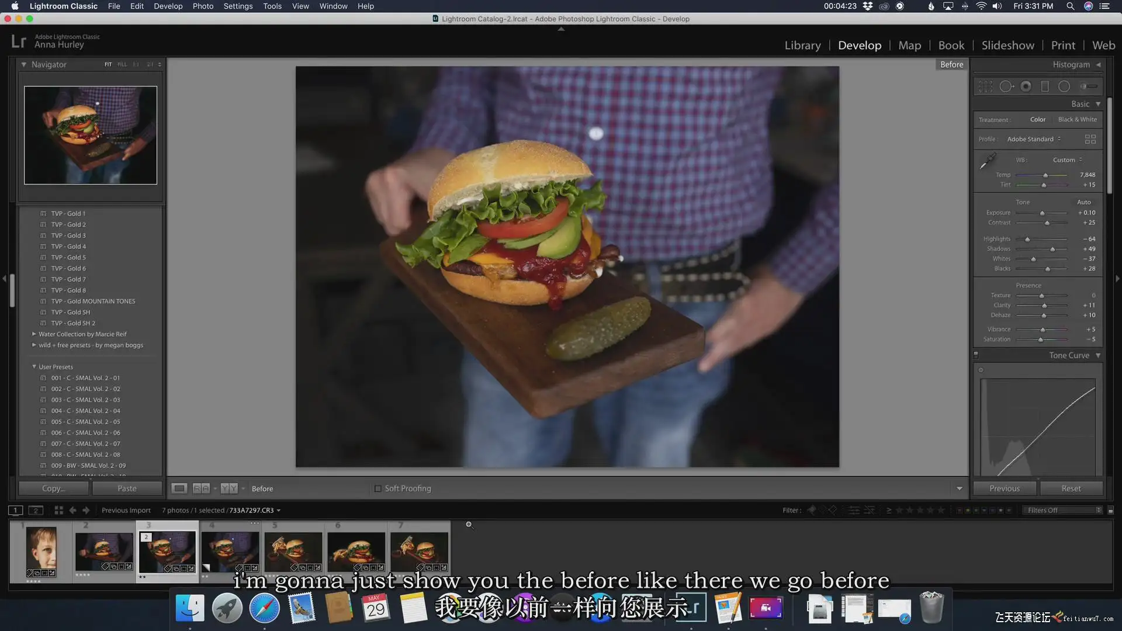
Task: Click the Copy... button
Action: 54,488
